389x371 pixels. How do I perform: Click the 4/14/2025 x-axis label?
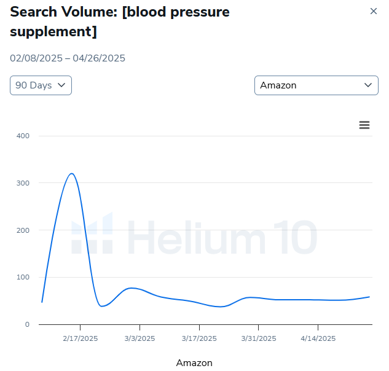(318, 338)
